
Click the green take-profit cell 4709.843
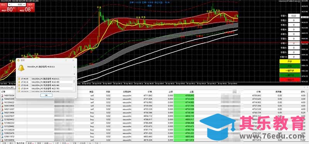(x=184, y=95)
